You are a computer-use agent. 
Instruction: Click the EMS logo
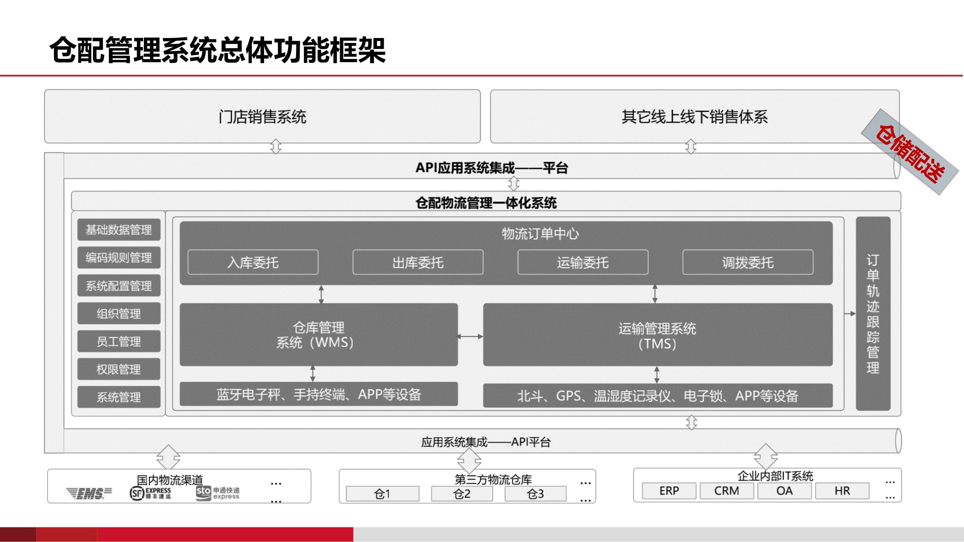point(89,493)
